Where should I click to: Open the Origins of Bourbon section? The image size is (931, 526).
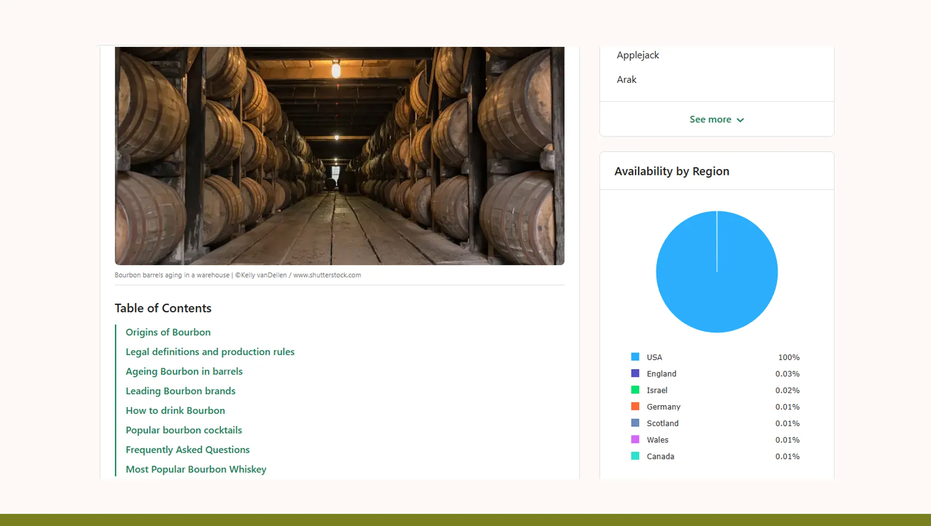pos(168,332)
